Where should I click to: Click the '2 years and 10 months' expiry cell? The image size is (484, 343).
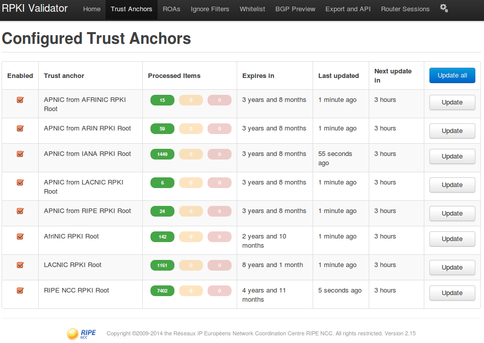[x=264, y=241]
